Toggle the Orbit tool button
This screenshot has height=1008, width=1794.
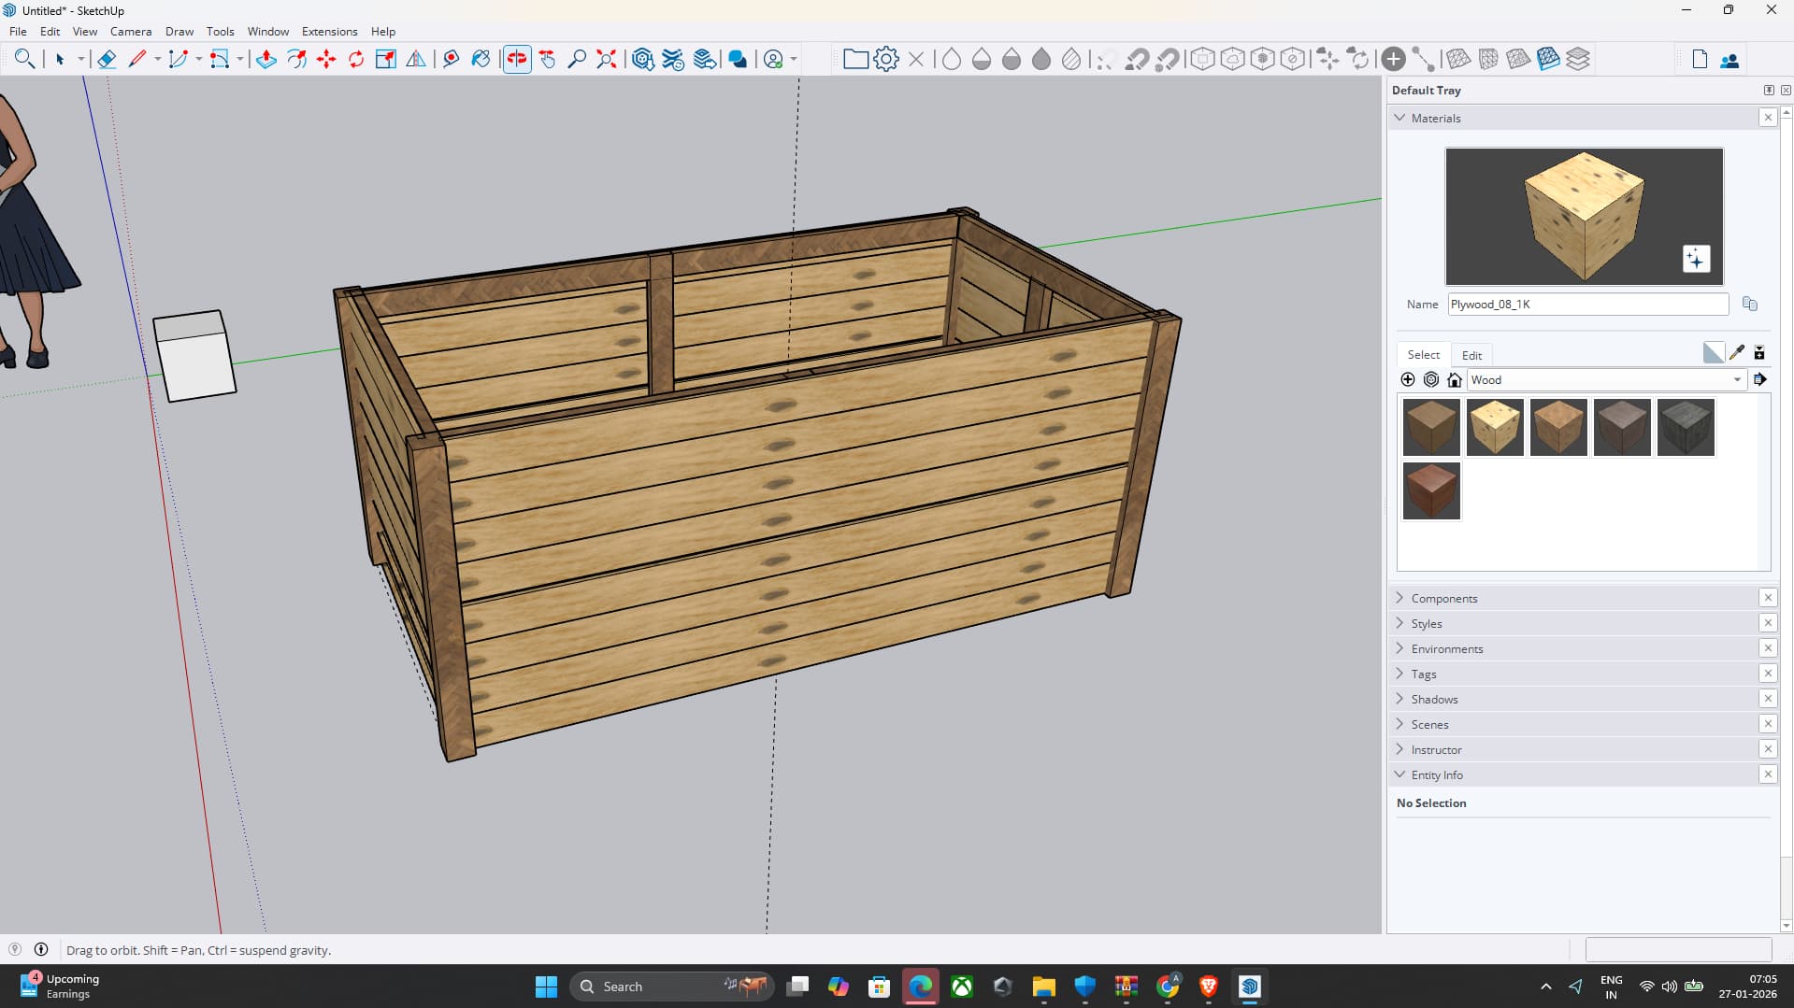[x=517, y=60]
